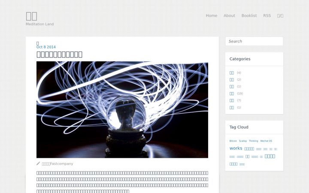Click the pencil icon beside Fastcompany
Viewport: 309px width, 193px height.
click(38, 163)
